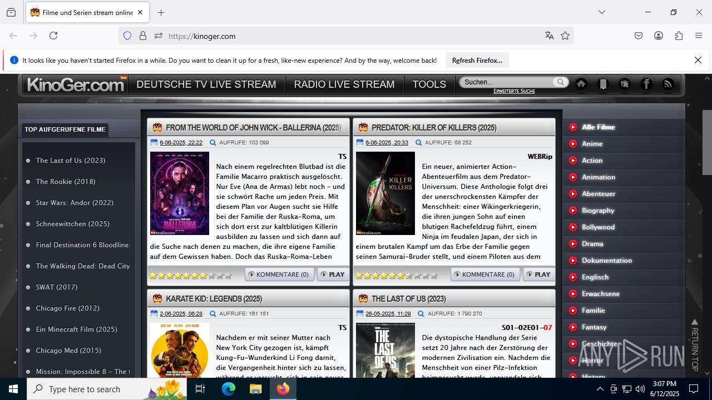This screenshot has height=400, width=712.
Task: Play the Ballerina movie
Action: click(333, 274)
